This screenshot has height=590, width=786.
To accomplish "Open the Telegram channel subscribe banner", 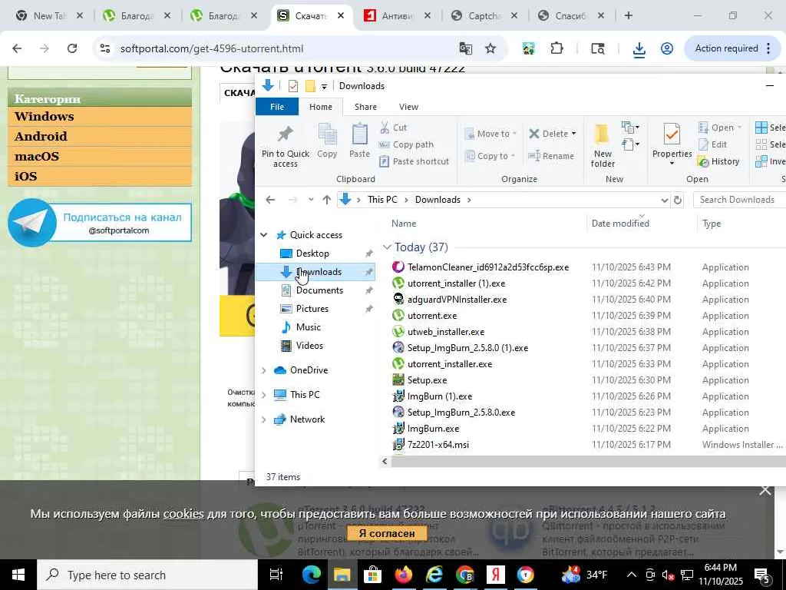I will tap(100, 222).
